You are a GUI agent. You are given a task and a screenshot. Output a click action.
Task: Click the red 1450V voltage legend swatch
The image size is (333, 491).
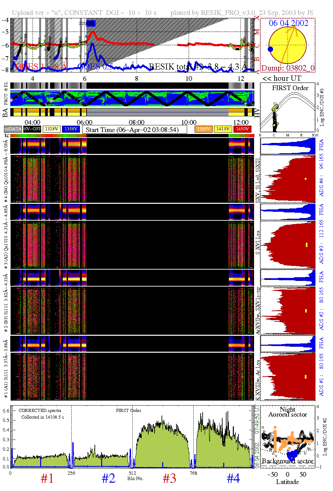242,129
